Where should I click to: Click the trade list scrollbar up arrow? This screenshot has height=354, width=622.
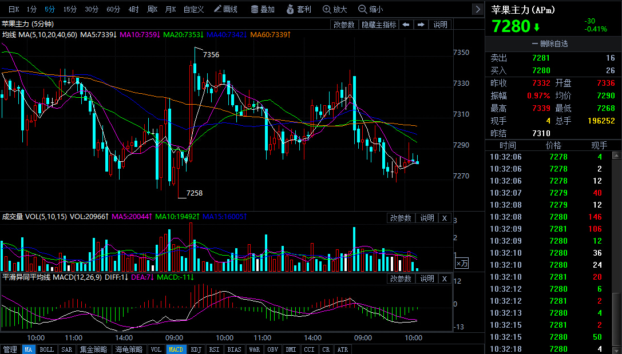click(616, 156)
